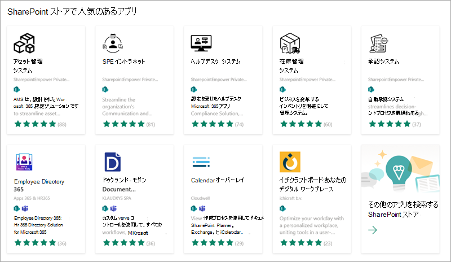
Task: Click publisher ichicraft b.v.
Action: click(291, 198)
